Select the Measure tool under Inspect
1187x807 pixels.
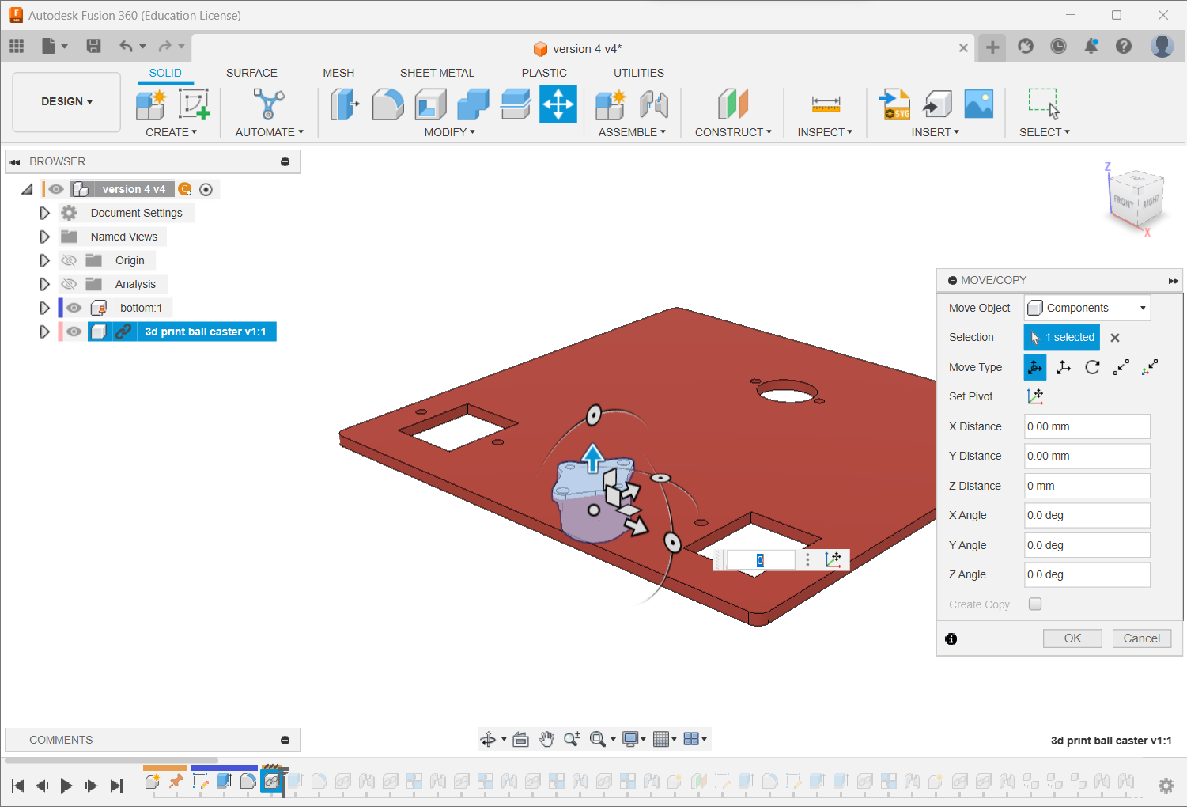(x=826, y=104)
